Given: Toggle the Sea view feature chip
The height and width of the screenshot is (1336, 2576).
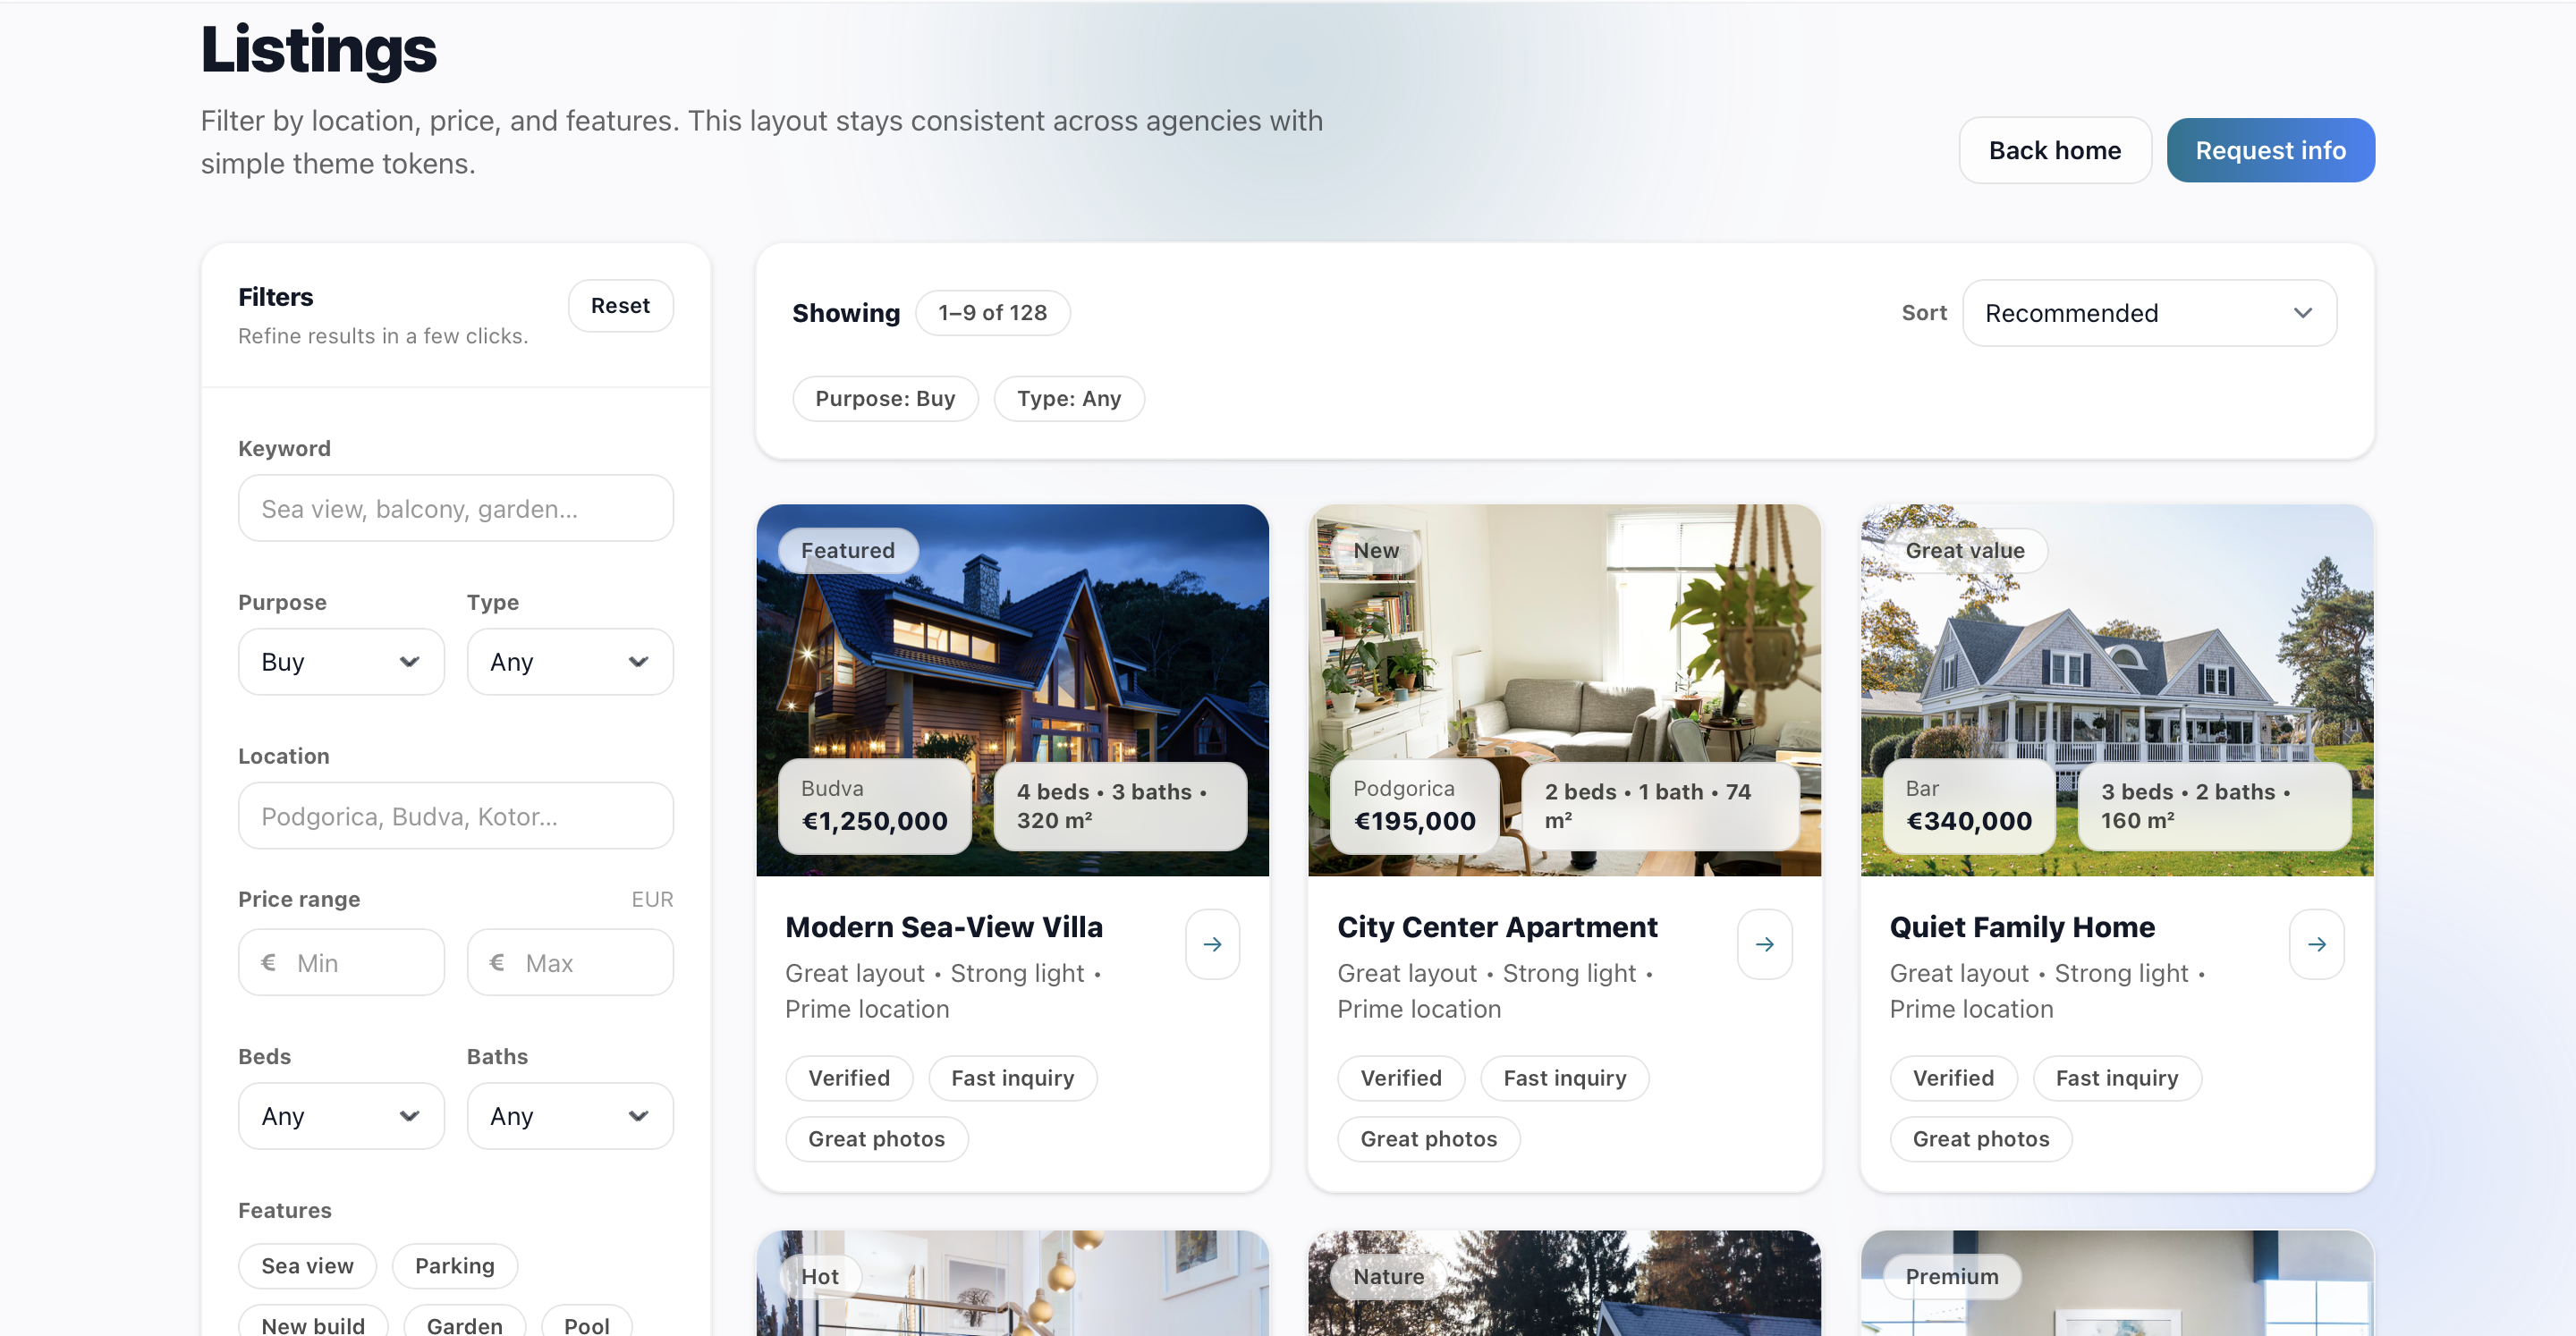Looking at the screenshot, I should (307, 1266).
